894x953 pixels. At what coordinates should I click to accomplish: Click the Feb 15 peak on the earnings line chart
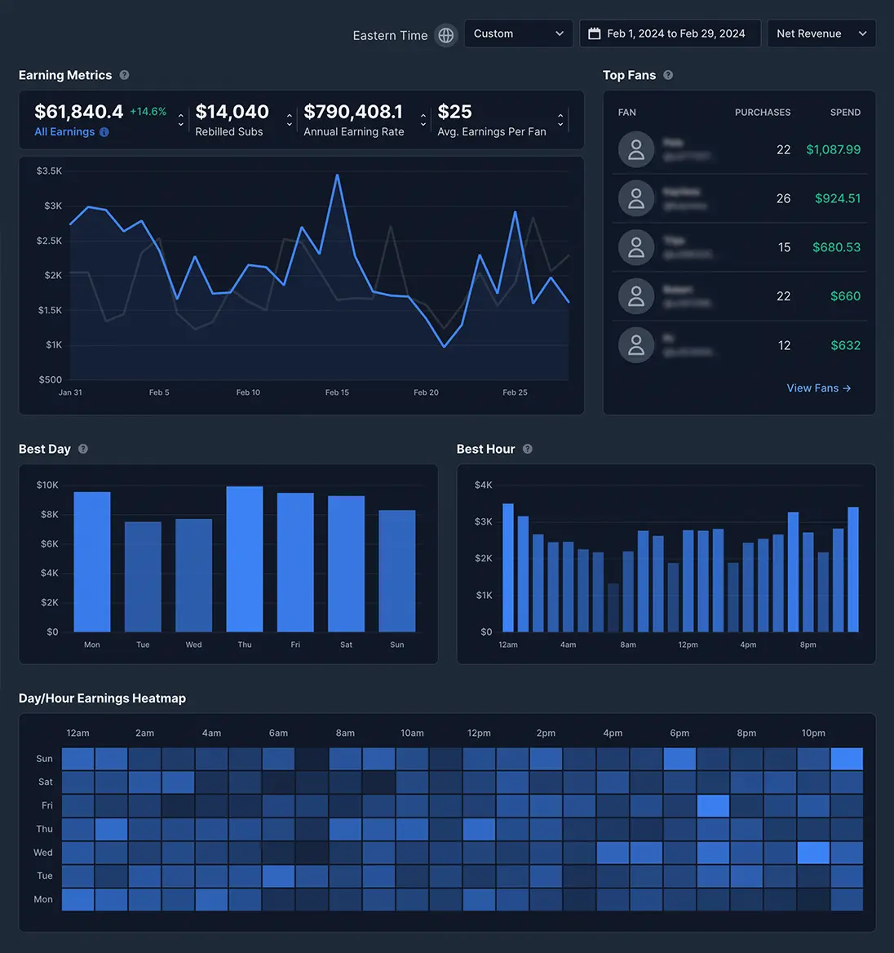[336, 175]
